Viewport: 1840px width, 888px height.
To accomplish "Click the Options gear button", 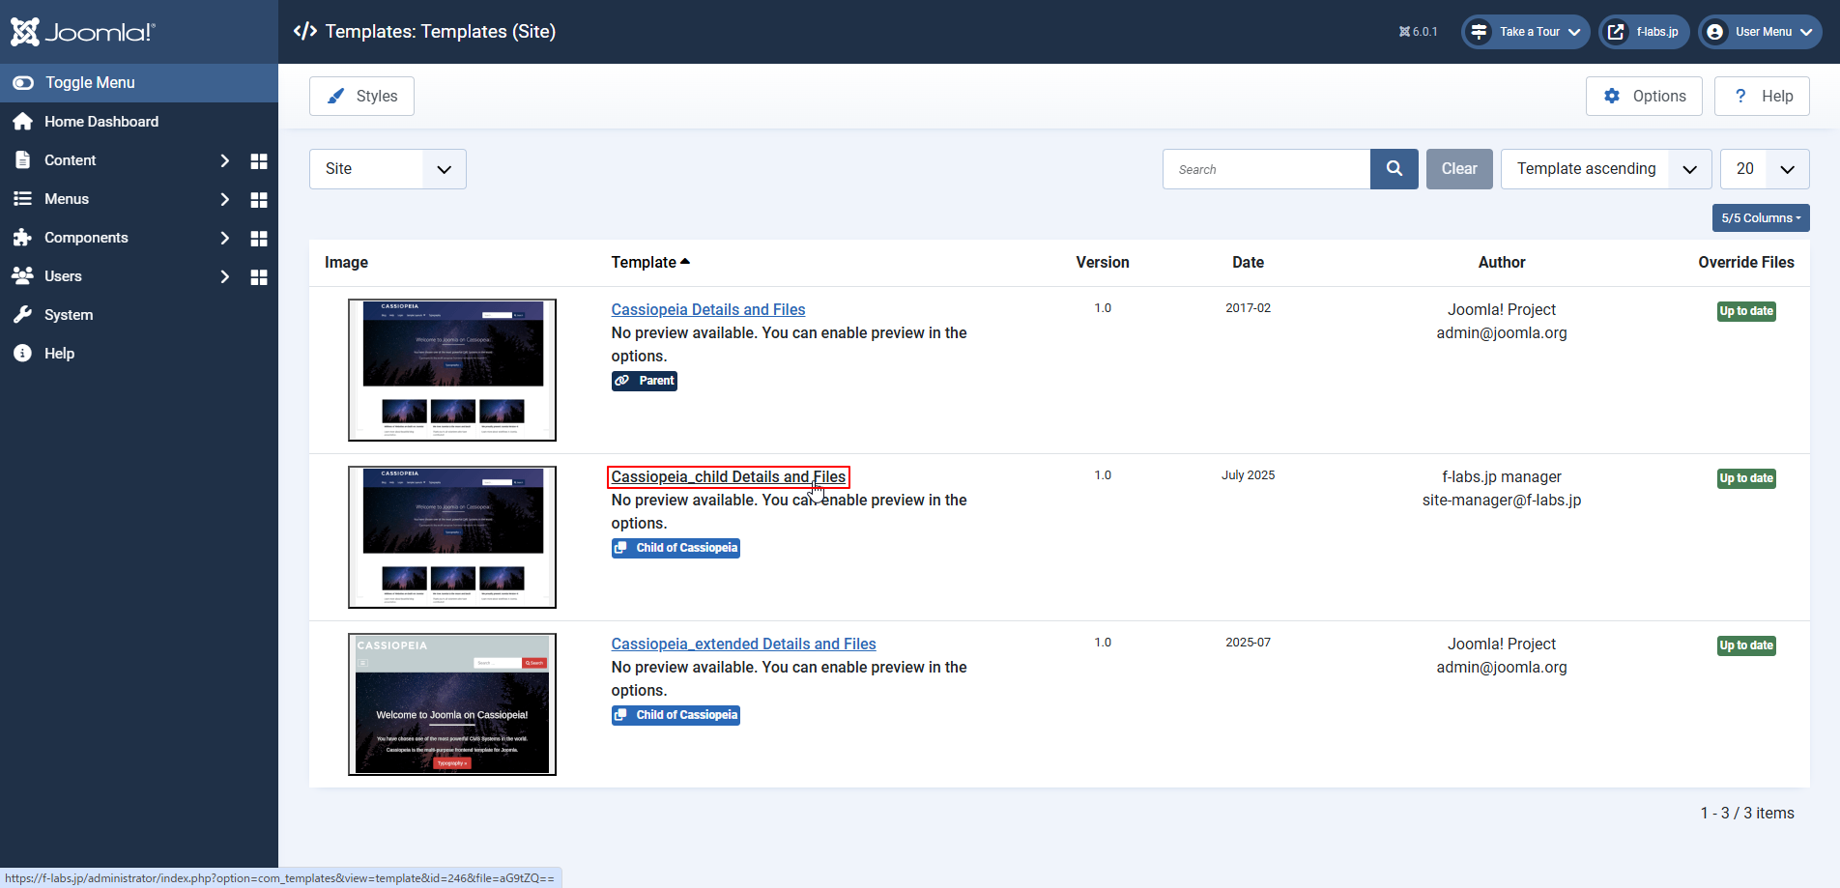I will 1643,97.
